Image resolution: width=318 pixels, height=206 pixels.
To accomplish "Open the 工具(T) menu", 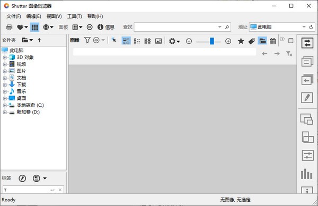I will click(x=74, y=16).
